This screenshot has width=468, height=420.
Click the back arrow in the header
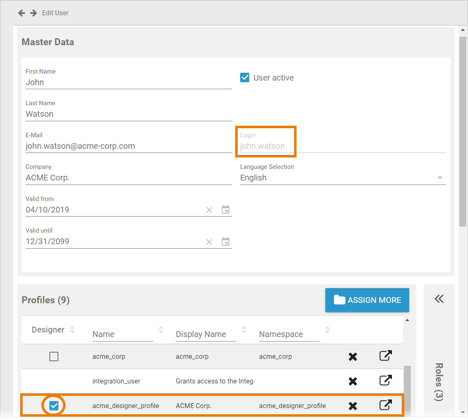[x=21, y=13]
